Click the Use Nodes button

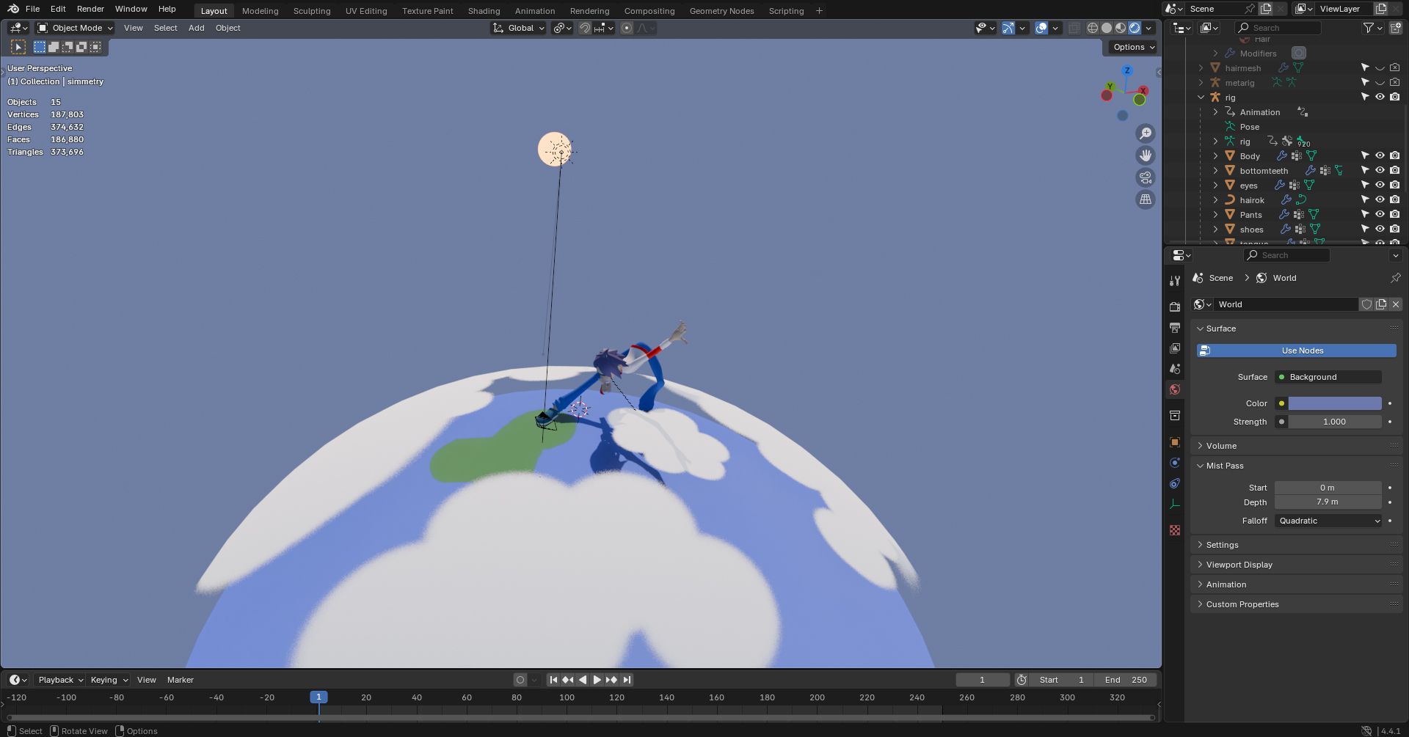[x=1297, y=351]
